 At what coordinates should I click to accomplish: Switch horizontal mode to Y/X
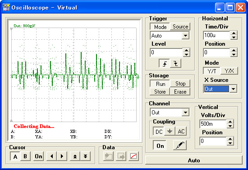[229, 71]
